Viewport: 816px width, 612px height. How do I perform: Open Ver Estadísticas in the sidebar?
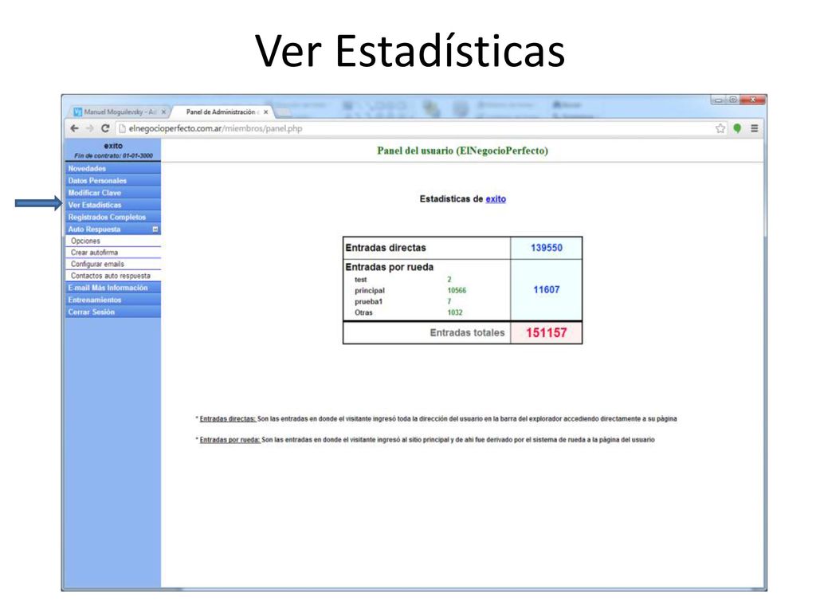click(113, 205)
